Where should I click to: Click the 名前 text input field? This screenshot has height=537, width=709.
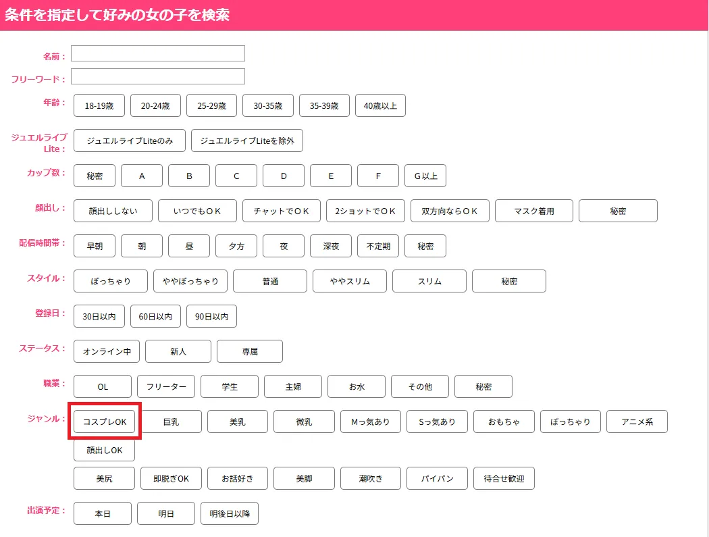coord(157,53)
